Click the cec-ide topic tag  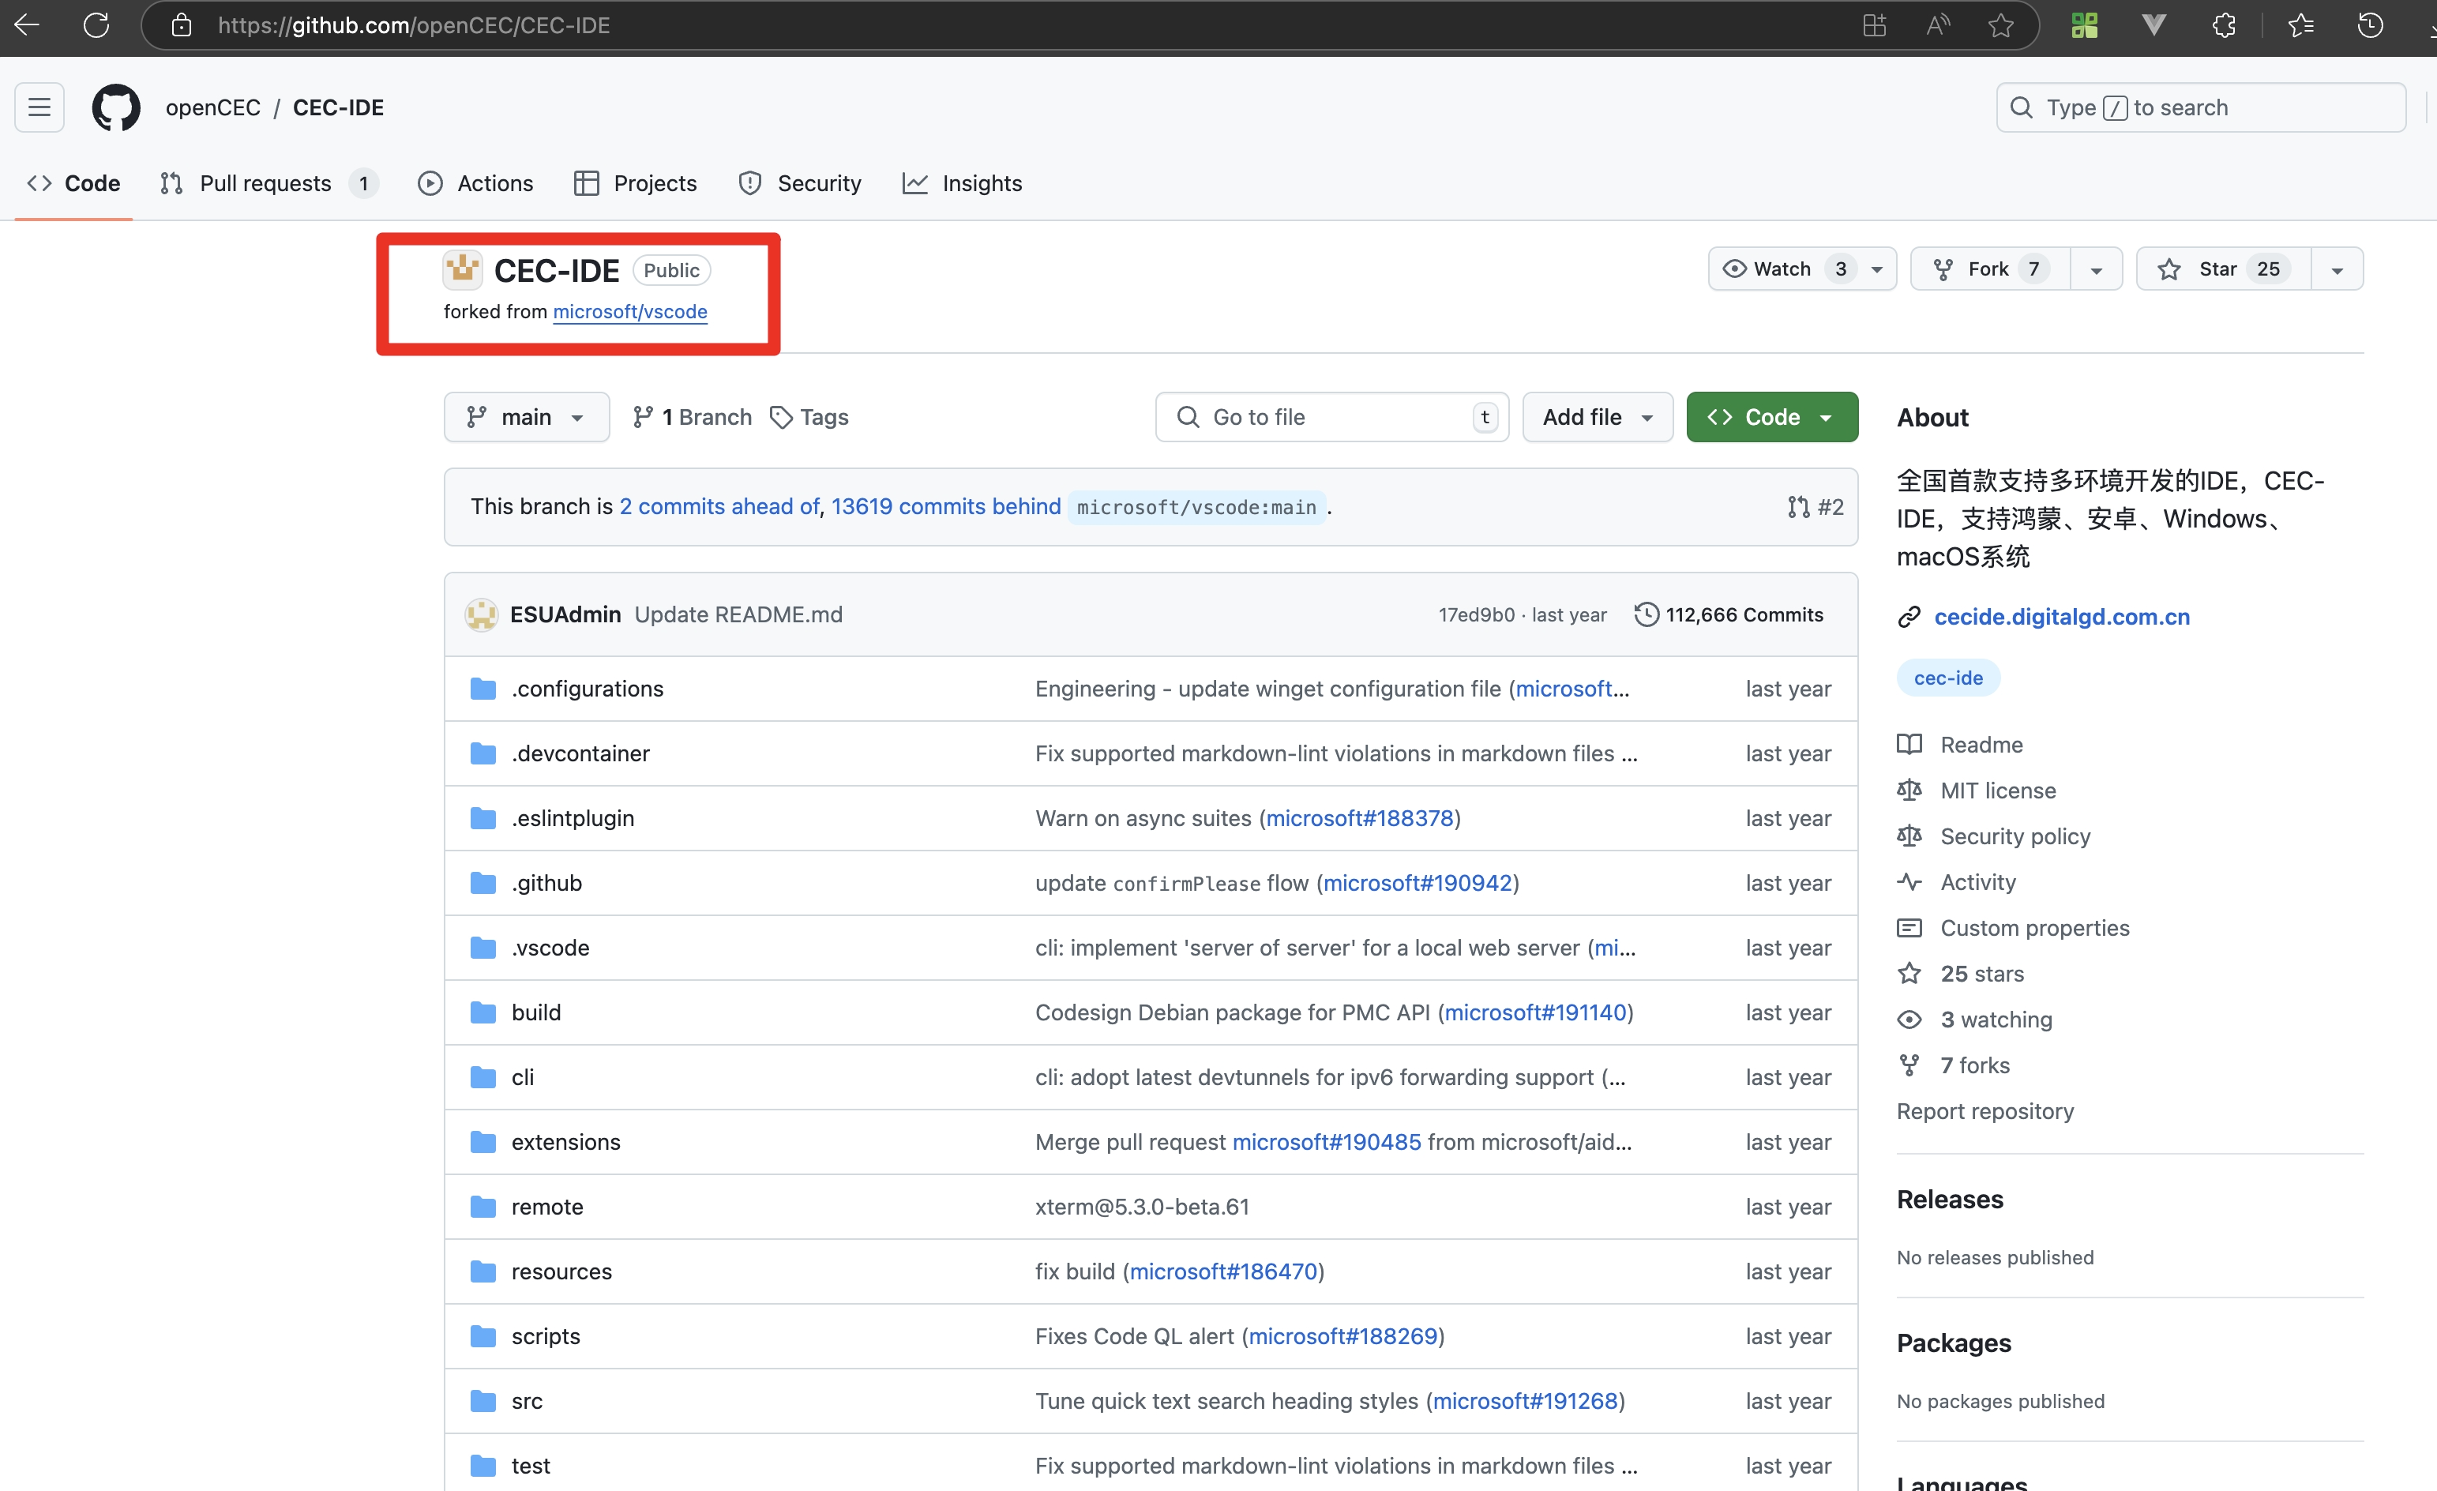[1947, 678]
